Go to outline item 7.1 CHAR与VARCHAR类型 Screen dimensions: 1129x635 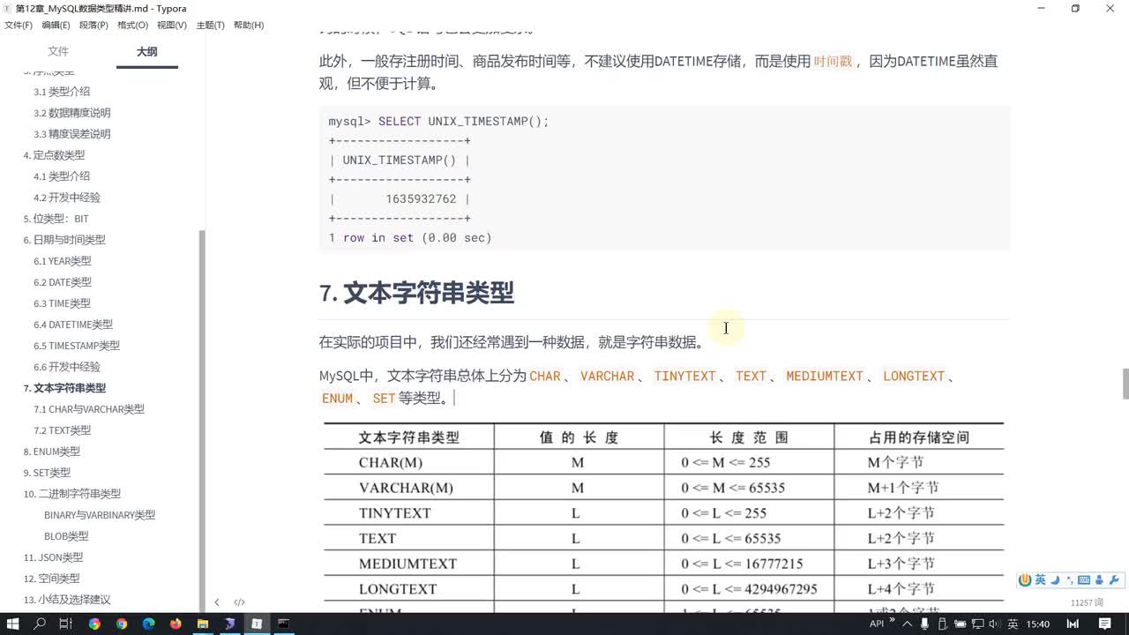89,409
